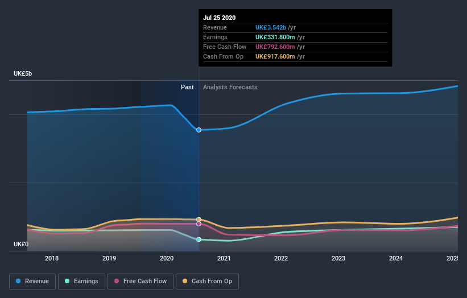Click the Cash From Op label in tooltip
467x298 pixels.
223,56
